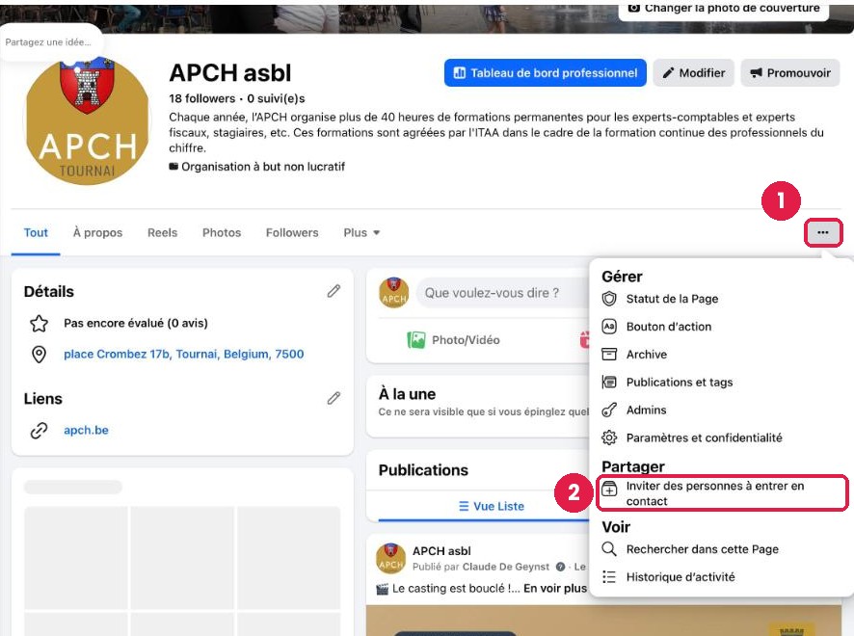Click the Photo/Vidéo button
This screenshot has width=854, height=636.
click(453, 340)
